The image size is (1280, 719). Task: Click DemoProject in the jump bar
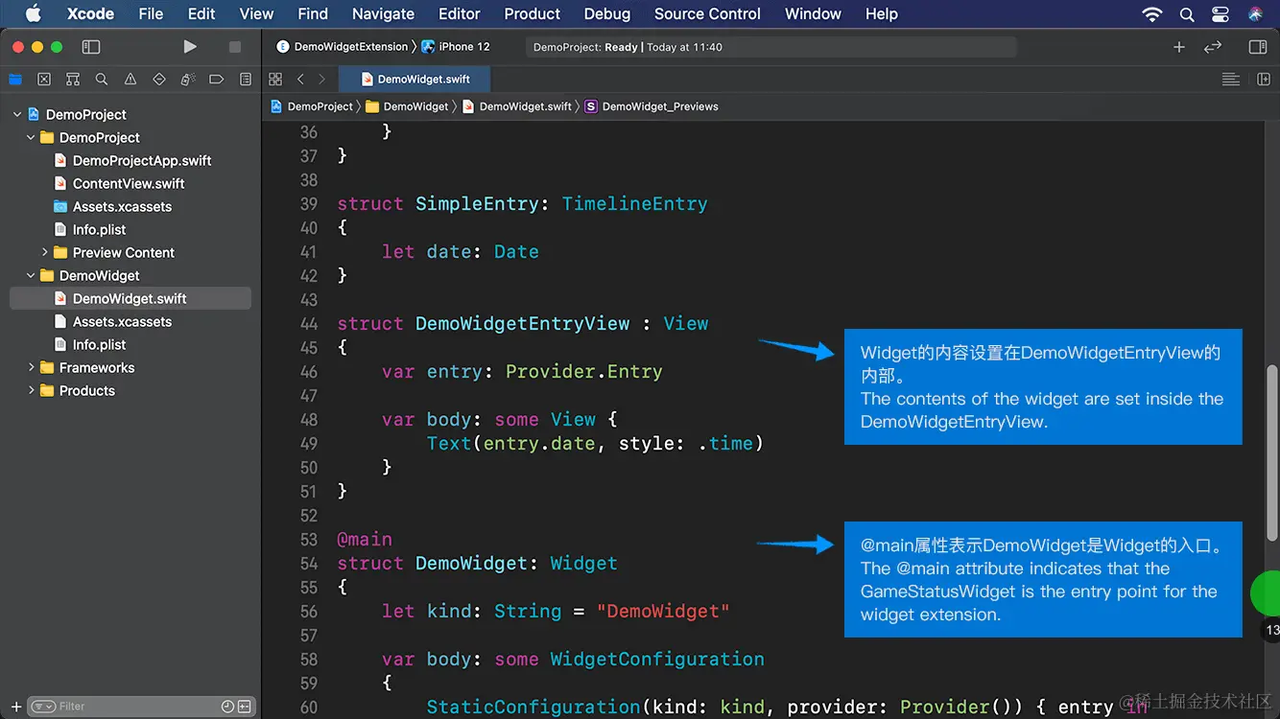312,106
